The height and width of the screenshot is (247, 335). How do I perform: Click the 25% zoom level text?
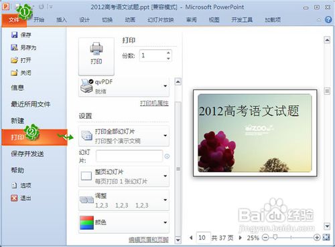253,238
